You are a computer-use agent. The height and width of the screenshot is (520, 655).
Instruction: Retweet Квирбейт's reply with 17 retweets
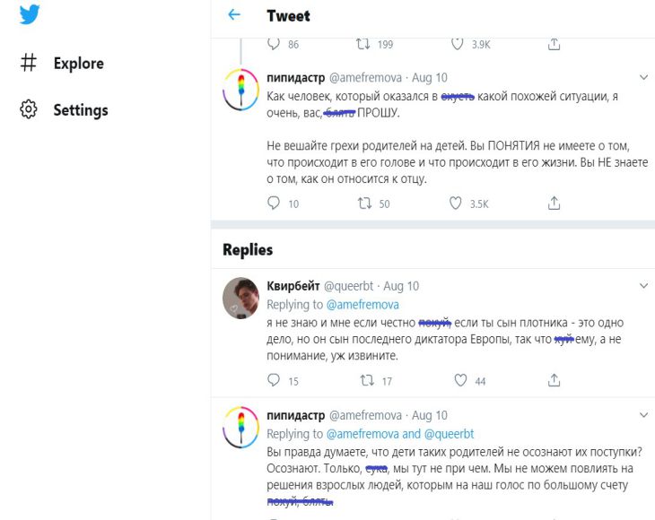coord(364,381)
